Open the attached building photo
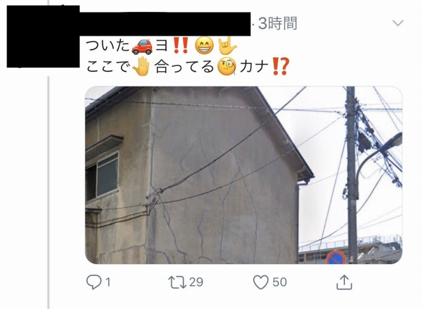The height and width of the screenshot is (309, 423). [244, 175]
